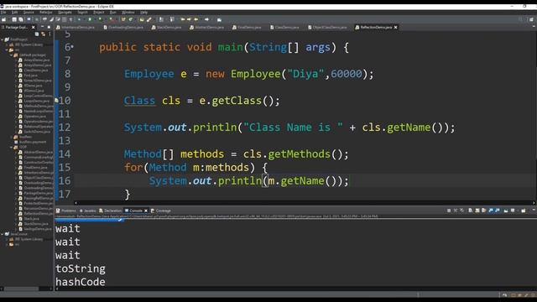Open the Run menu
This screenshot has width=537, height=302.
click(113, 13)
